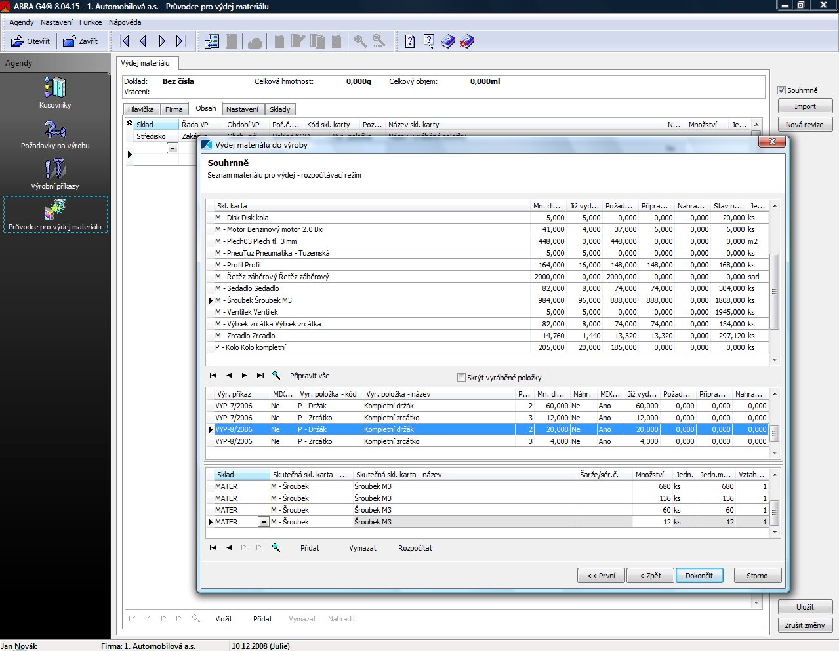
Task: Click the << První button
Action: (x=601, y=576)
